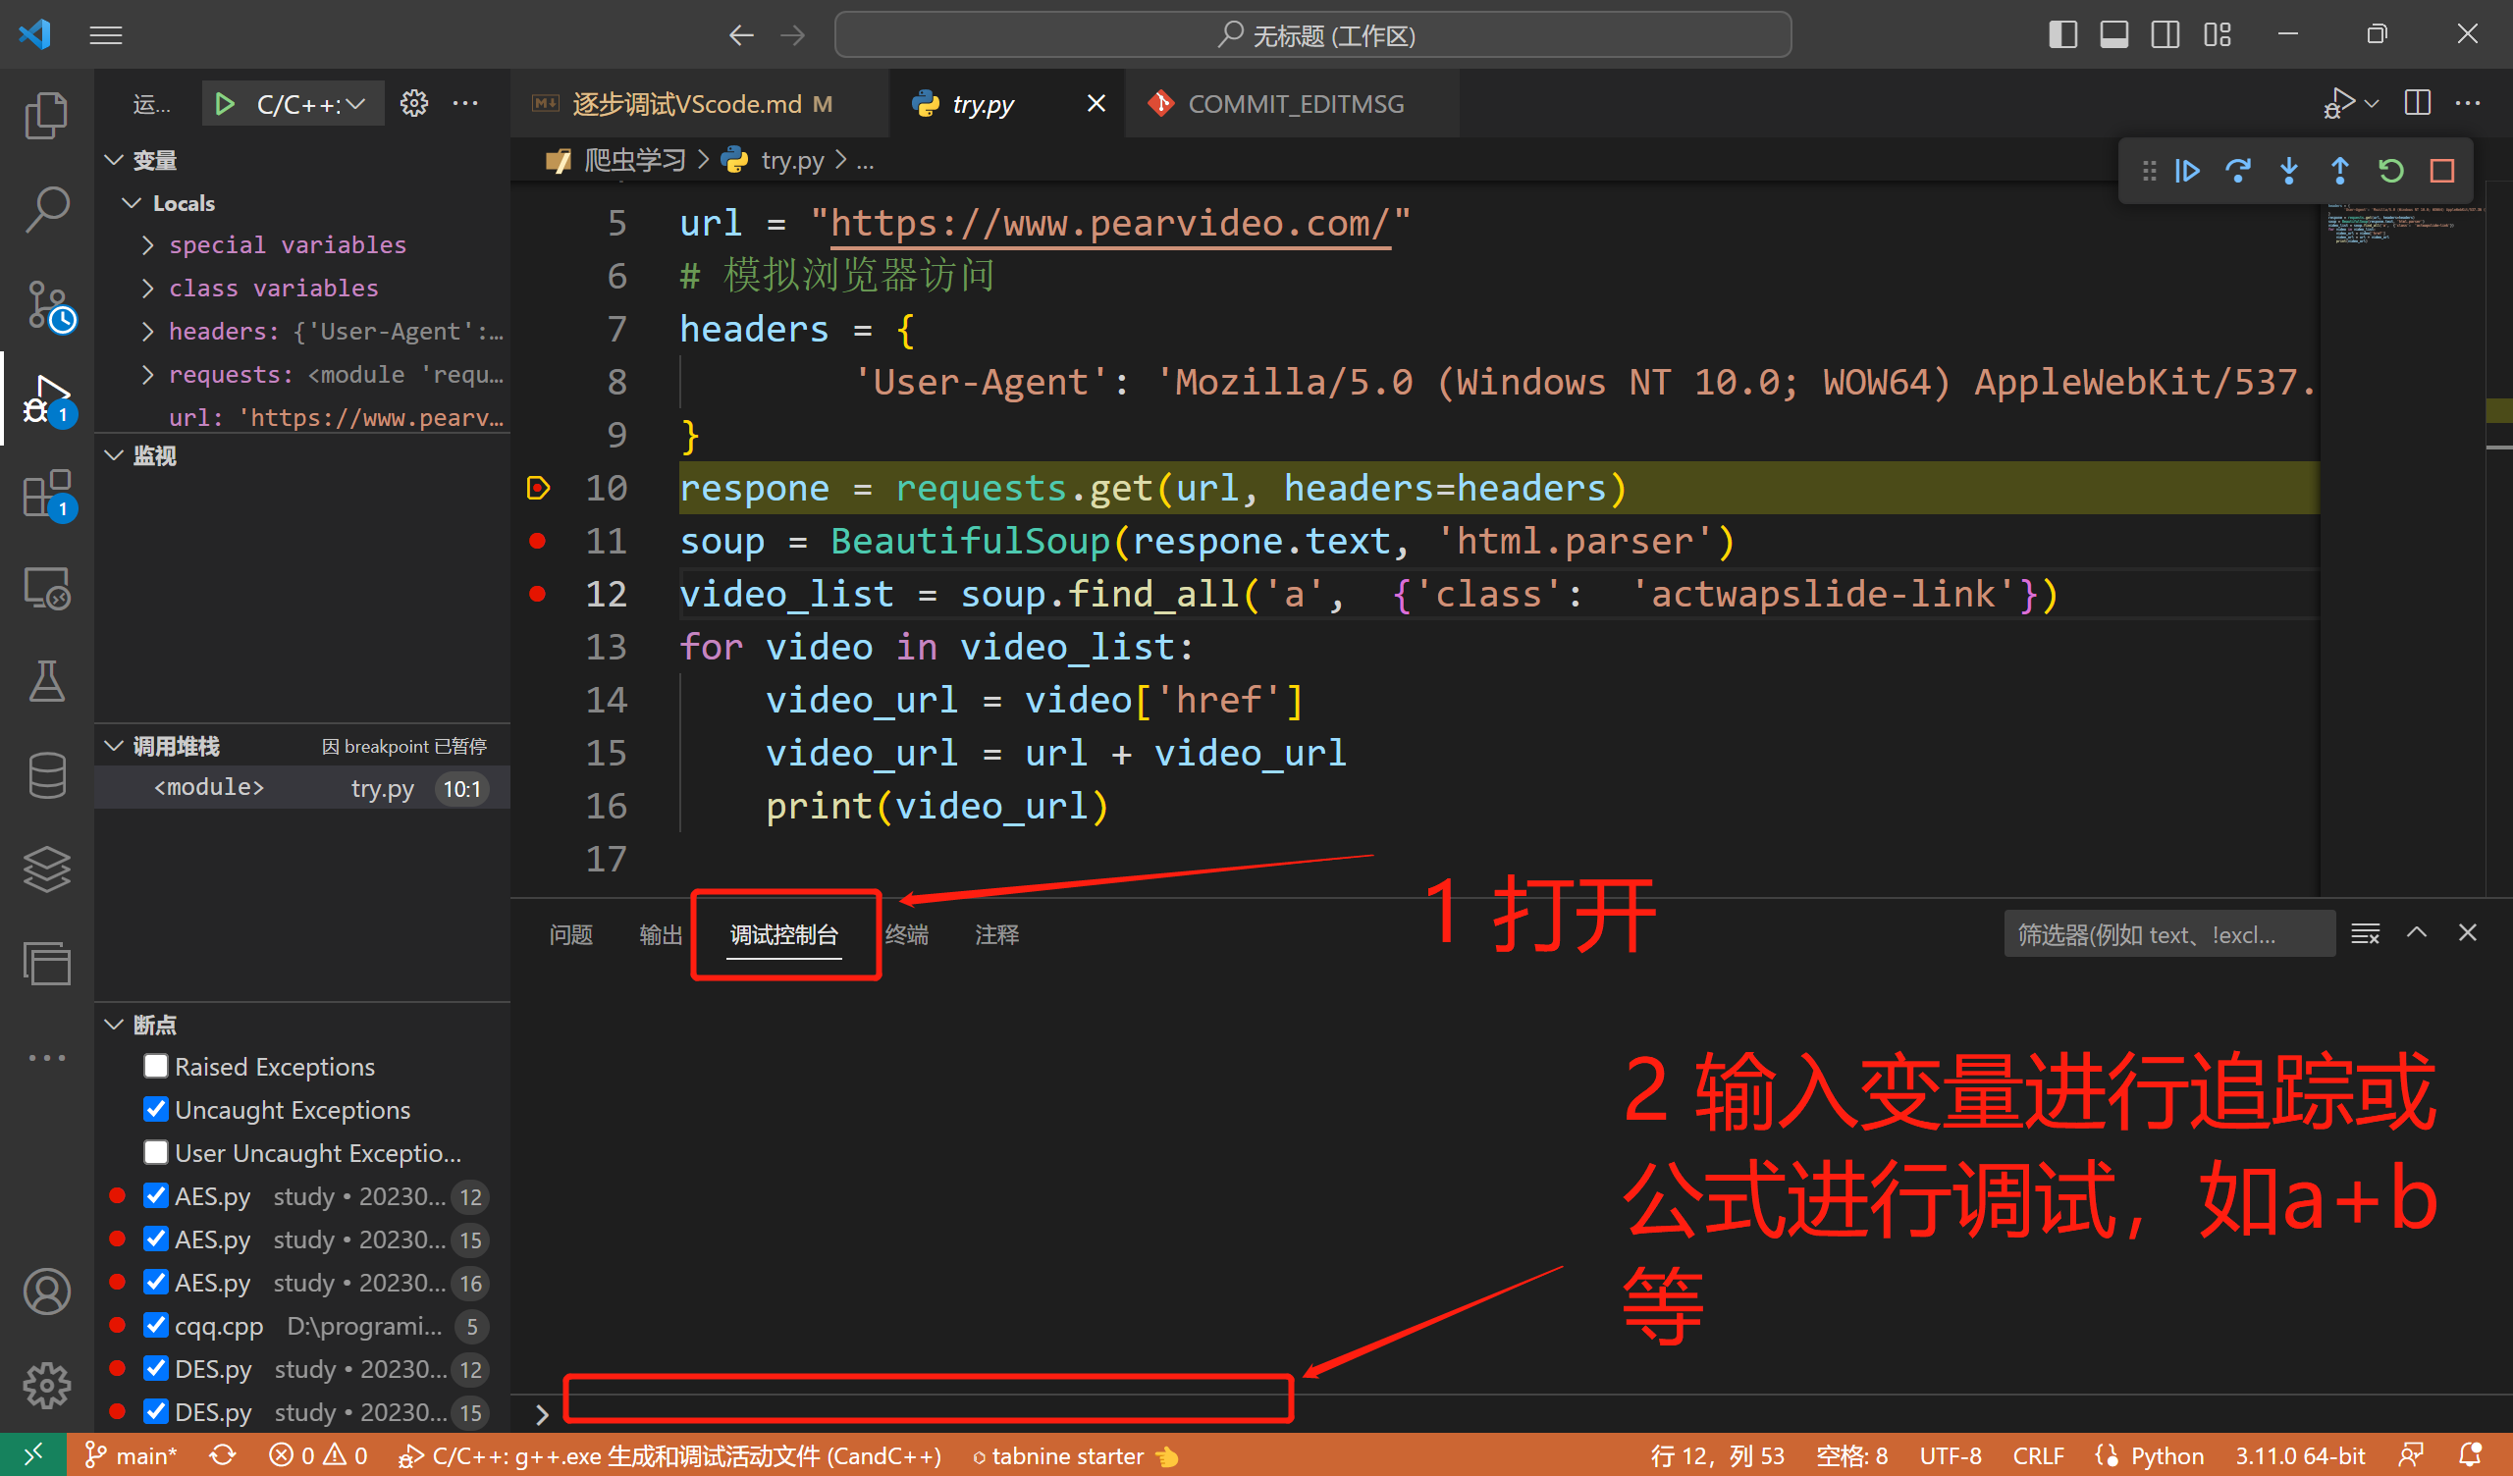
Task: Restart the debug session
Action: pyautogui.click(x=2390, y=171)
